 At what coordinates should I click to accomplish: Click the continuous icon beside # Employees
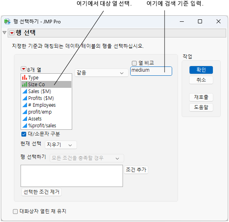coord(25,105)
